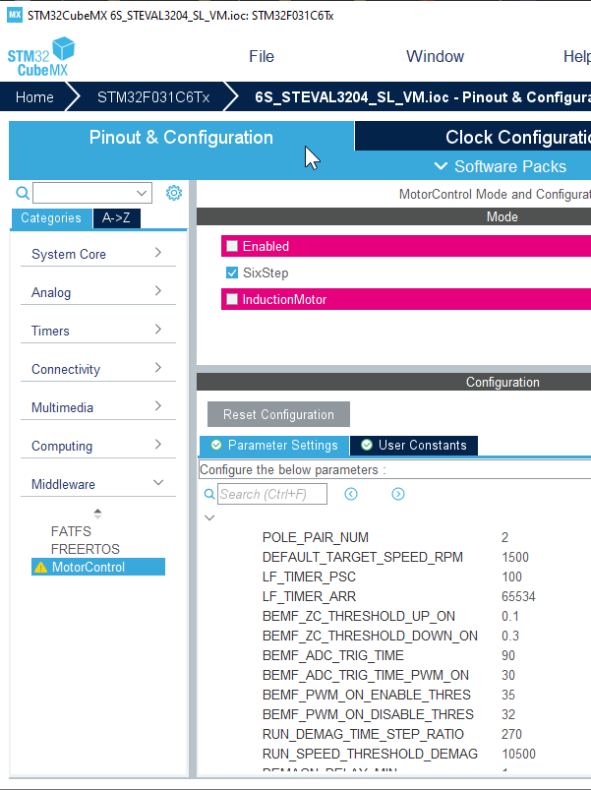
Task: Uncheck the SixStep checkbox
Action: (232, 273)
